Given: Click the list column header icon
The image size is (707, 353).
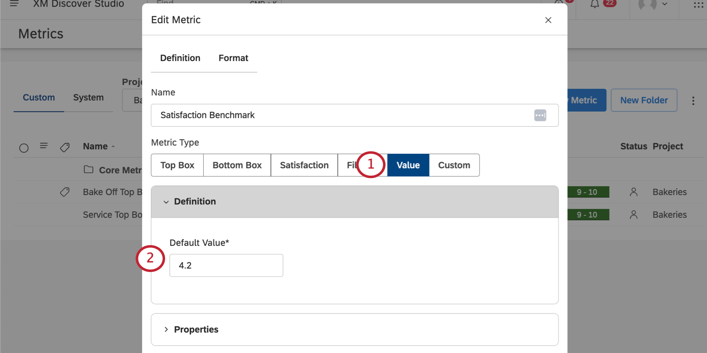Looking at the screenshot, I should pyautogui.click(x=44, y=146).
